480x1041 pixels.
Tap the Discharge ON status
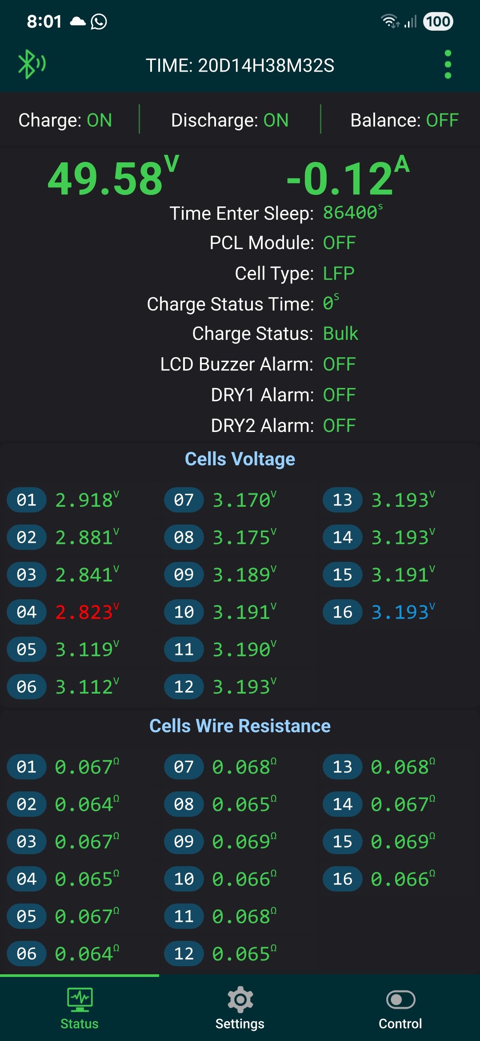point(230,120)
